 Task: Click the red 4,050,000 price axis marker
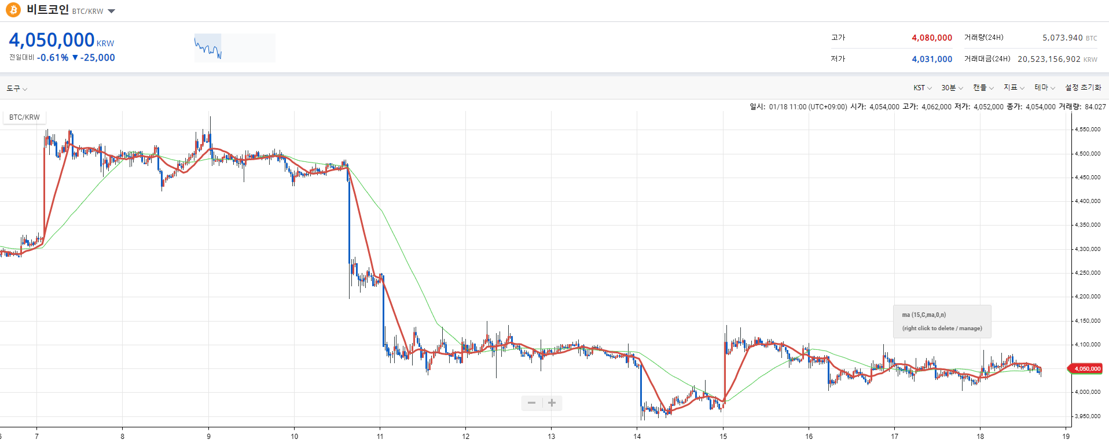pos(1086,368)
